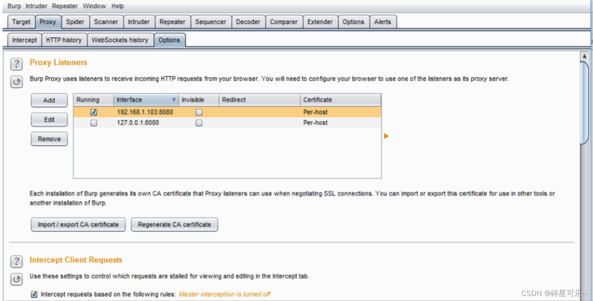This screenshot has width=593, height=301.
Task: Open the Intruder menu
Action: coord(37,6)
